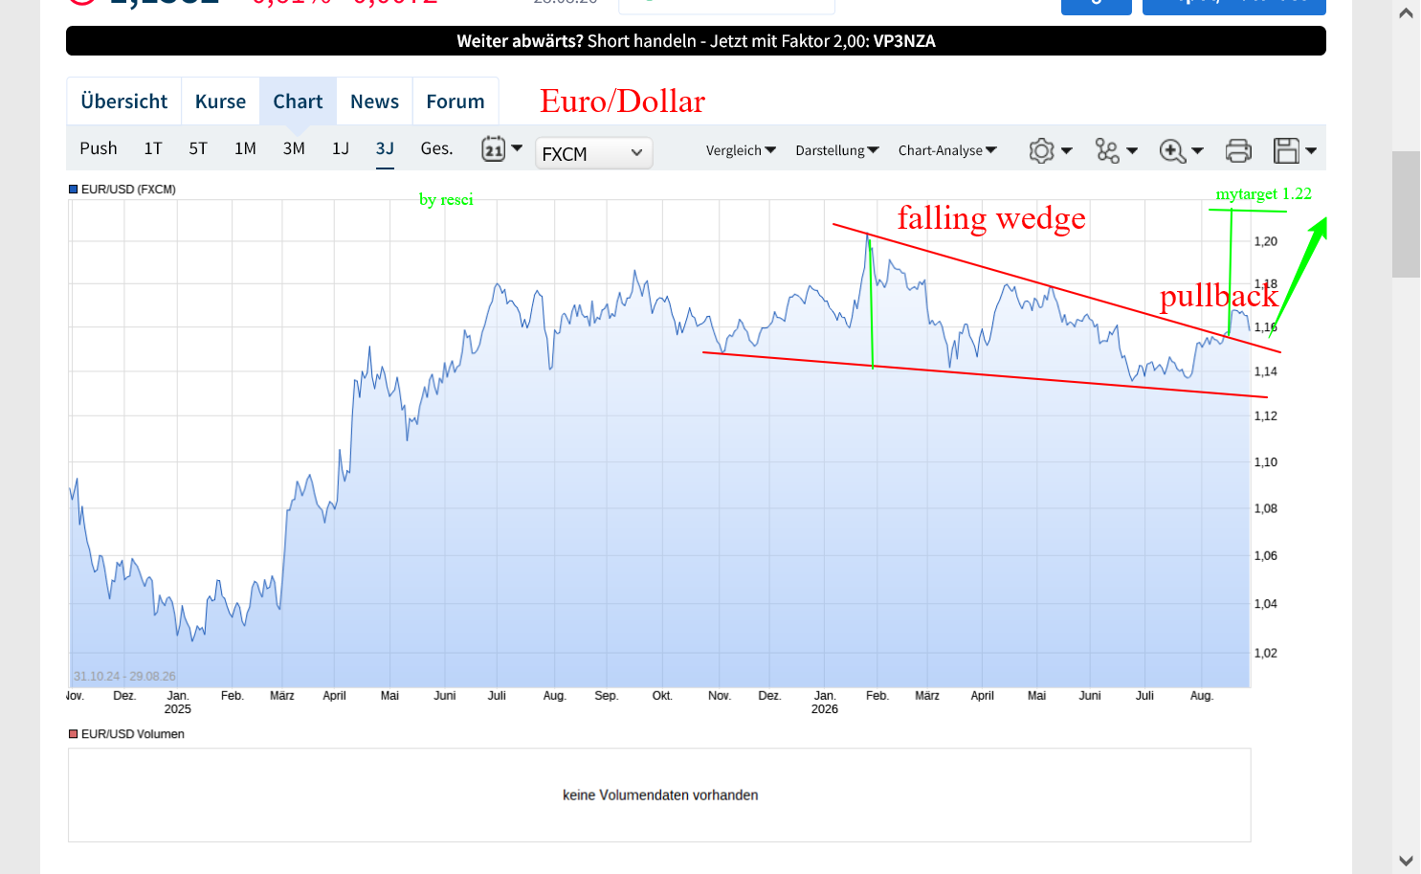Click the red EUR/USD Volumen legend swatch
The image size is (1421, 874).
[x=73, y=734]
